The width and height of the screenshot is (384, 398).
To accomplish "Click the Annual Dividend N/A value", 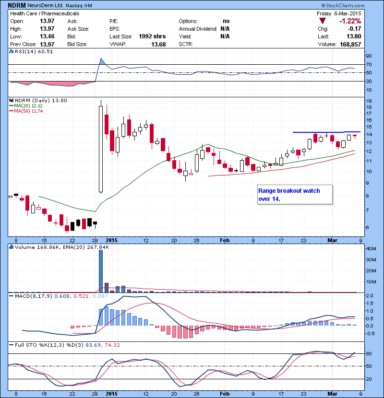I will [x=225, y=29].
